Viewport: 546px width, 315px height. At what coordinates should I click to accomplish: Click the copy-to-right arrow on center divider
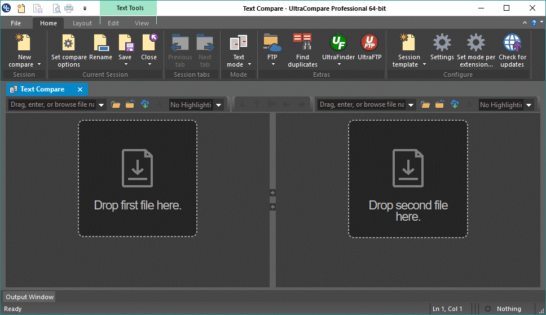pyautogui.click(x=272, y=193)
